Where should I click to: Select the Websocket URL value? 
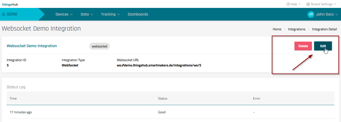click(x=159, y=65)
